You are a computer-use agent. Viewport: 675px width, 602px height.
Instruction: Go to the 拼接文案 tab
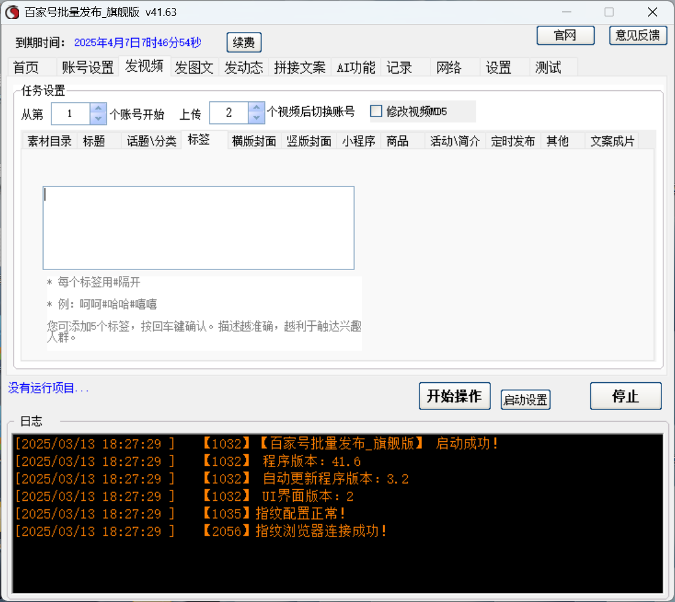(x=300, y=68)
